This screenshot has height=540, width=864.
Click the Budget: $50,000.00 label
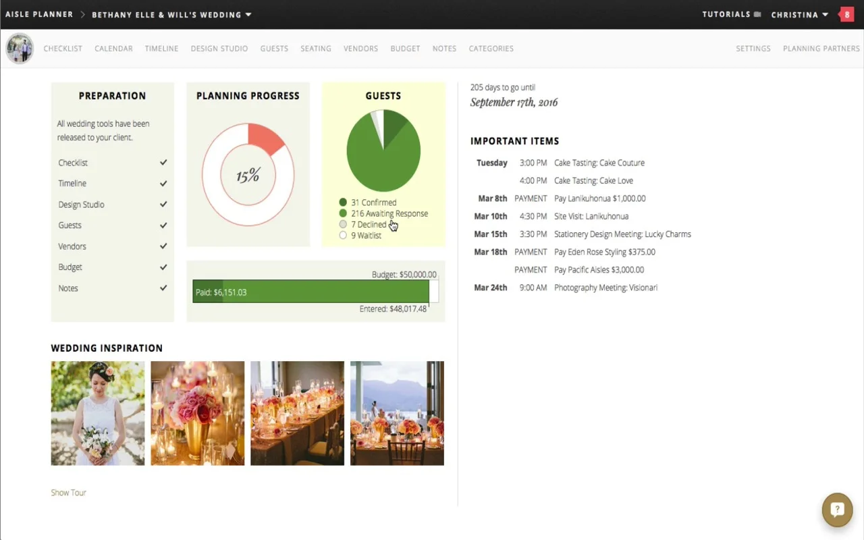pos(404,275)
